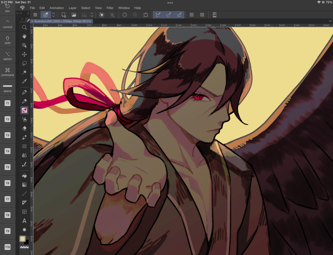333x255 pixels.
Task: Grab the Fill paint bucket tool
Action: pos(24,175)
